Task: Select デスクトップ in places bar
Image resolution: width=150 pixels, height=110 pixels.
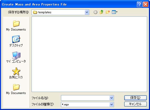Action: pos(16,41)
